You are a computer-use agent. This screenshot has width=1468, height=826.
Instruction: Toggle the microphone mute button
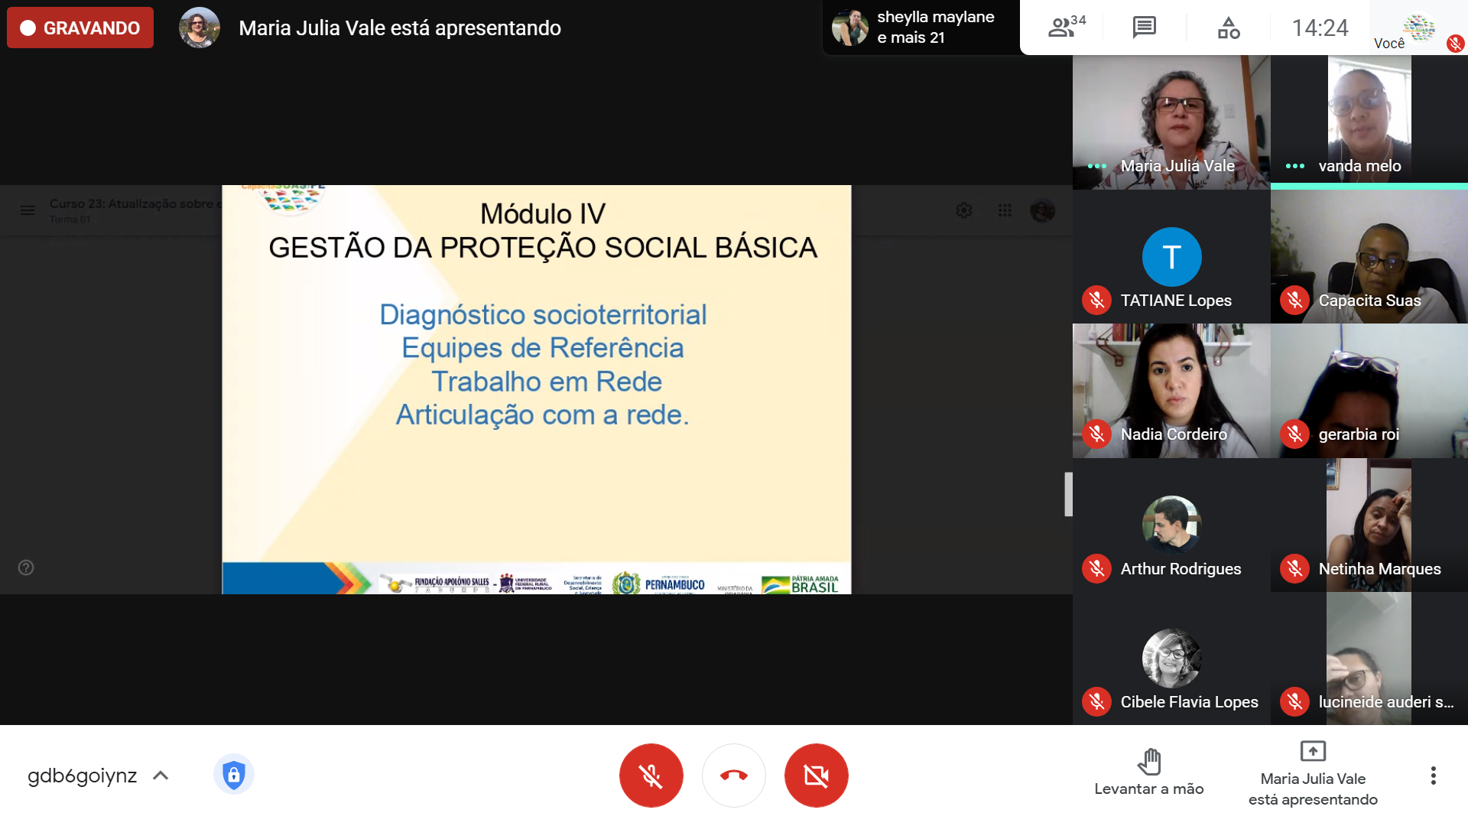(651, 775)
